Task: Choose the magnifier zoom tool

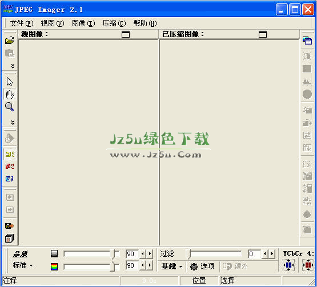Action: click(x=10, y=107)
